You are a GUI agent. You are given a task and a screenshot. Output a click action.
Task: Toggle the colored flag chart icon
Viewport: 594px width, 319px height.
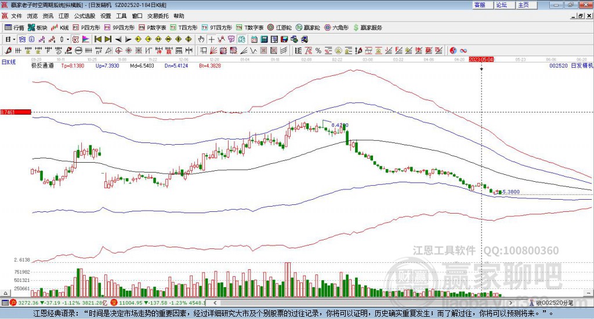tap(86, 39)
